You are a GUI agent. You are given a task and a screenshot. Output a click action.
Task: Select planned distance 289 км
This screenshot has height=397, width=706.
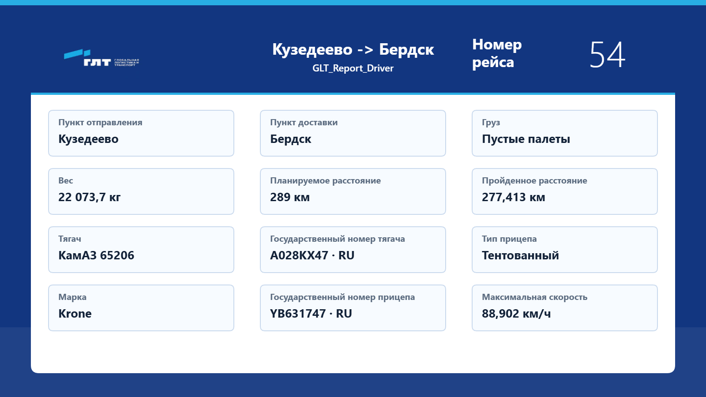pyautogui.click(x=289, y=197)
